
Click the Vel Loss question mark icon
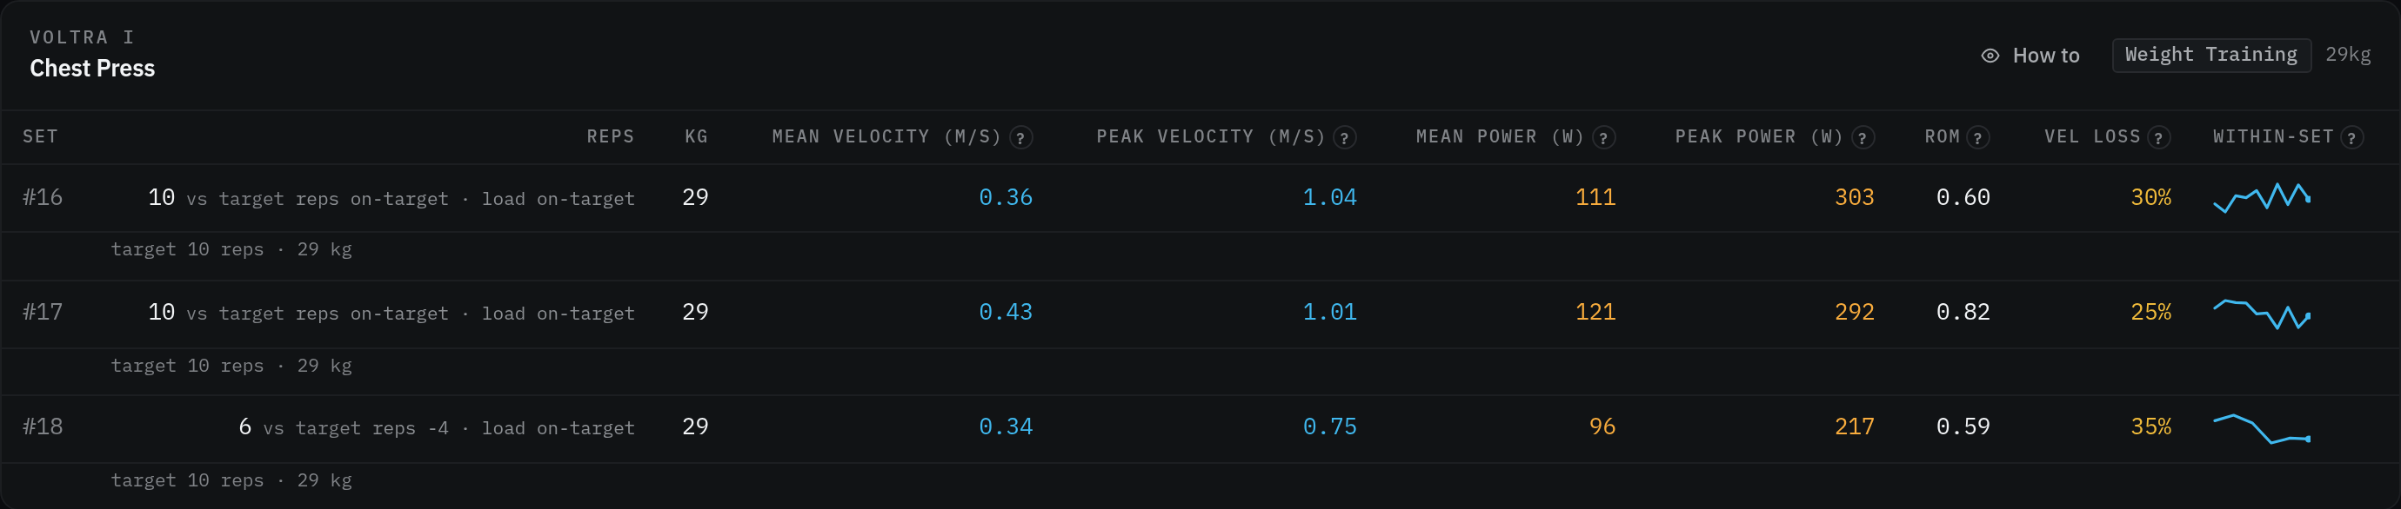click(2158, 139)
